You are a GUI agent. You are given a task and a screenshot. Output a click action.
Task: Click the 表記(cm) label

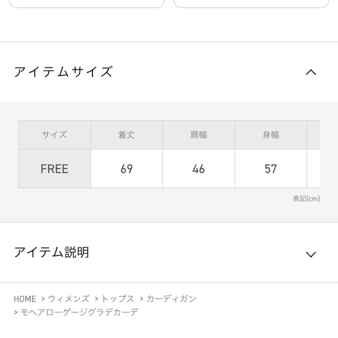(305, 197)
